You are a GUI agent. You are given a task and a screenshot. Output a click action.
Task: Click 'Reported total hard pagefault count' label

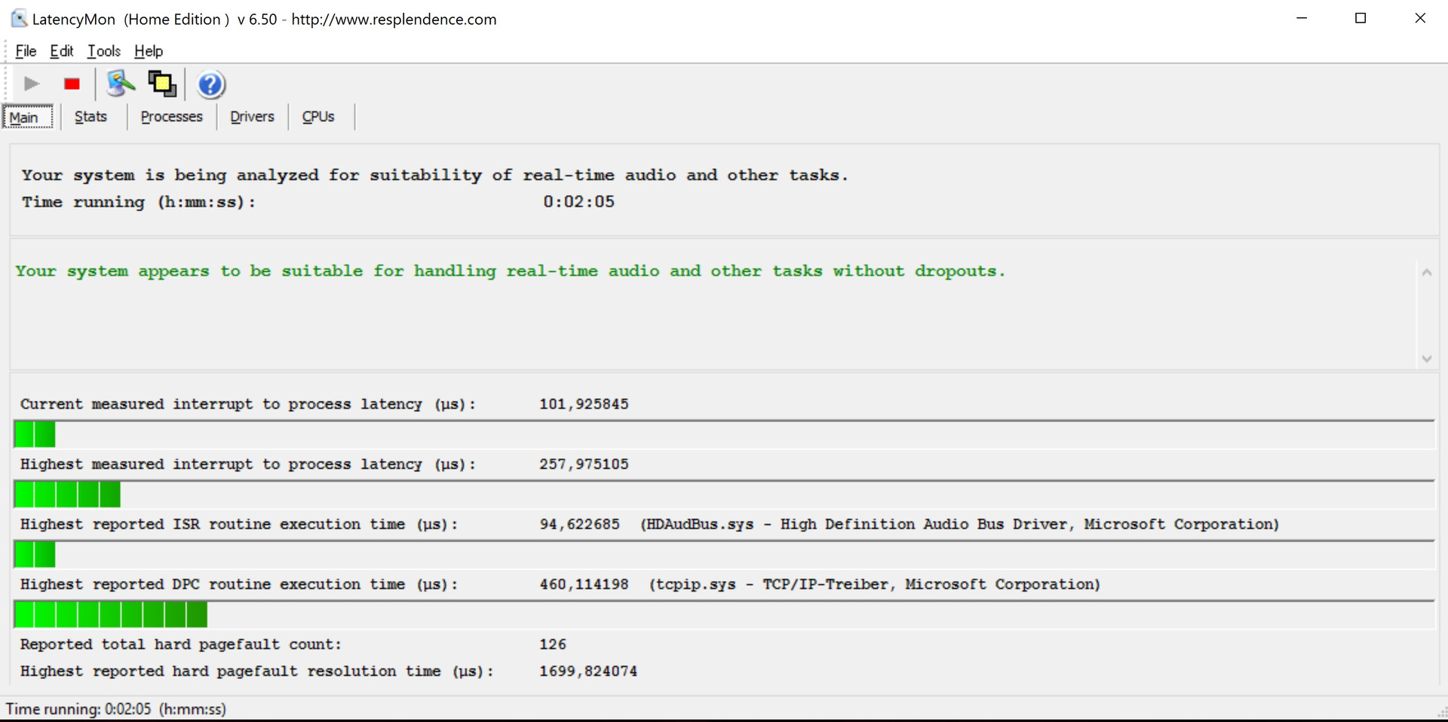(x=181, y=645)
